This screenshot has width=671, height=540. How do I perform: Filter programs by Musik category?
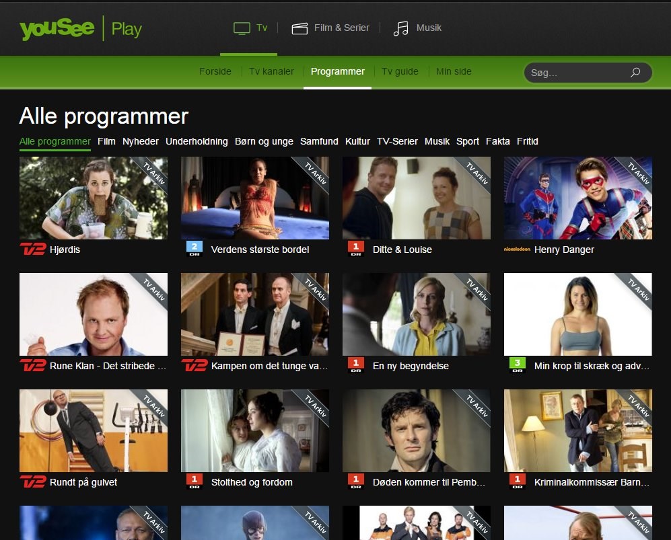click(437, 141)
